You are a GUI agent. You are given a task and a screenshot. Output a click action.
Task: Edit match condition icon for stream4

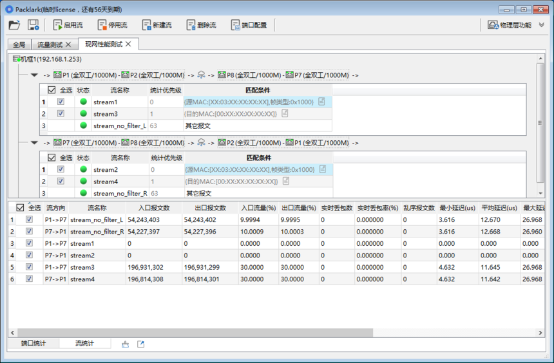[286, 181]
